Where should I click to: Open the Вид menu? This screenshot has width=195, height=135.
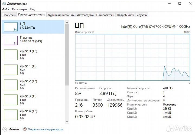tap(32, 9)
